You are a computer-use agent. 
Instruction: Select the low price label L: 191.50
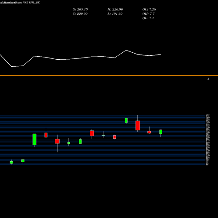[x=115, y=14]
